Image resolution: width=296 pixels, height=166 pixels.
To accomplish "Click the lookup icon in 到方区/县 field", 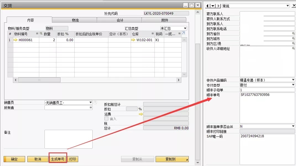I will pyautogui.click(x=293, y=43).
